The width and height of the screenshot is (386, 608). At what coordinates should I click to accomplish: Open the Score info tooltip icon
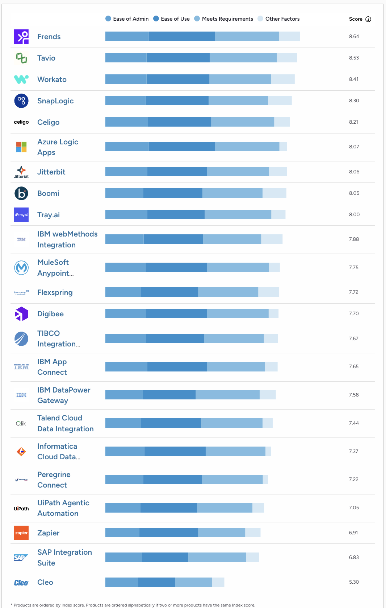369,19
